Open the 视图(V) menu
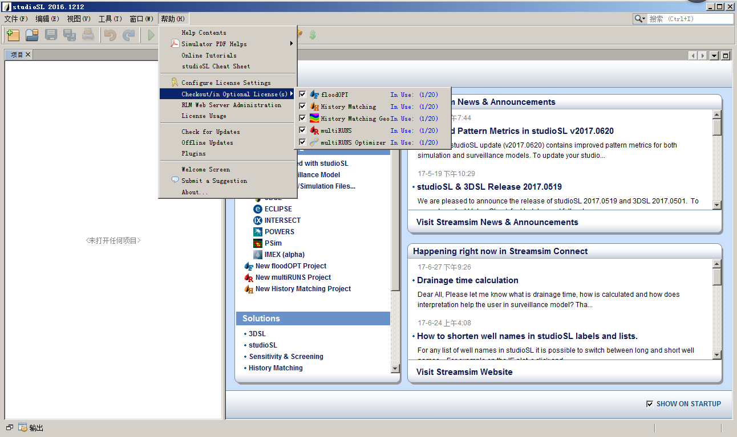737x437 pixels. tap(79, 19)
